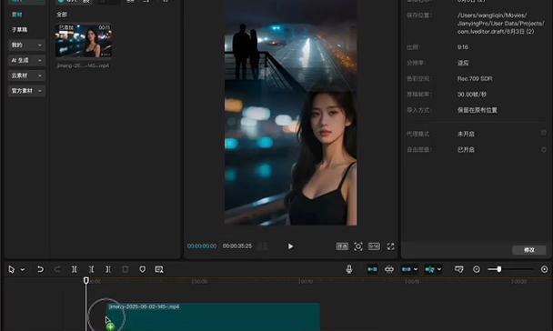This screenshot has height=331, width=553.
Task: Click the 适应 resolution value
Action: 463,63
